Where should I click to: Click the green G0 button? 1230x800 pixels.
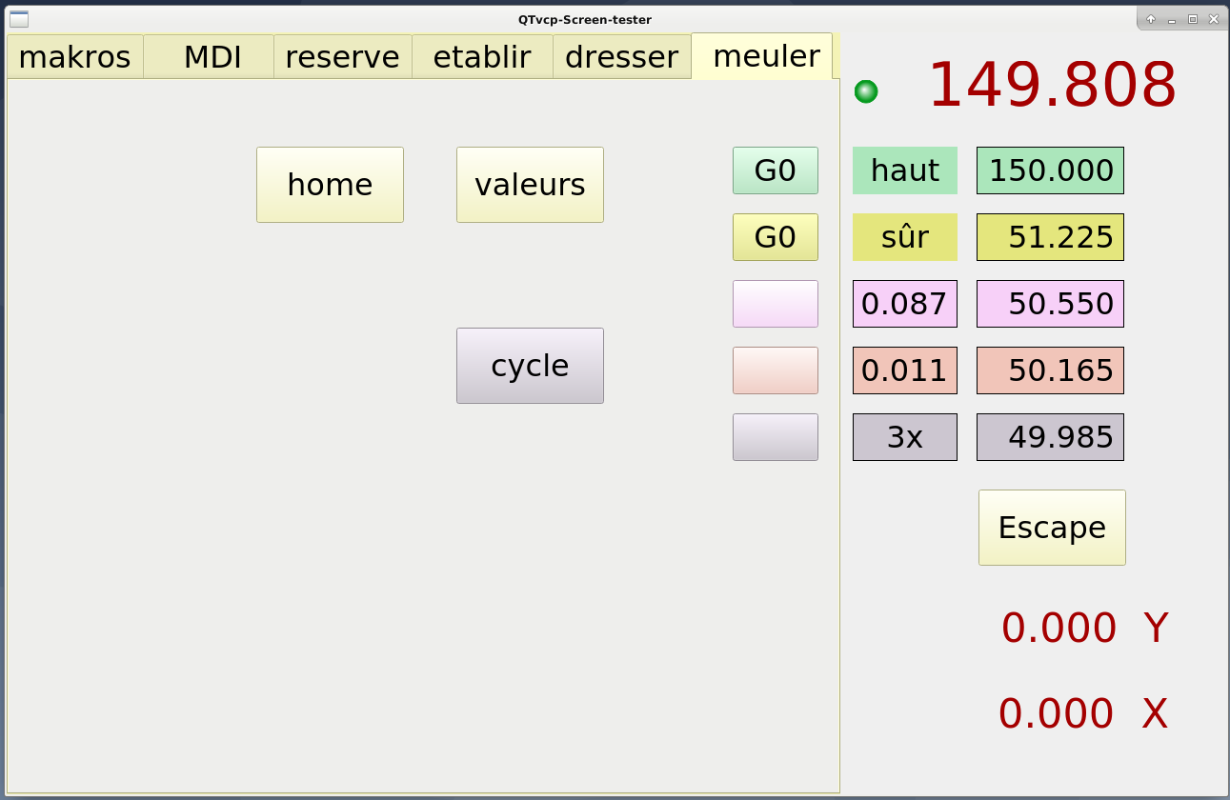click(x=776, y=170)
